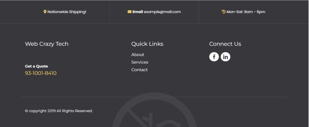
Task: Select the Web Crazy Tech heading
Action: pos(47,44)
